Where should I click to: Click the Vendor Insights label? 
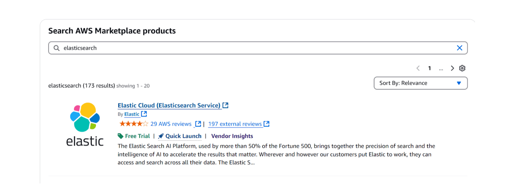(232, 136)
